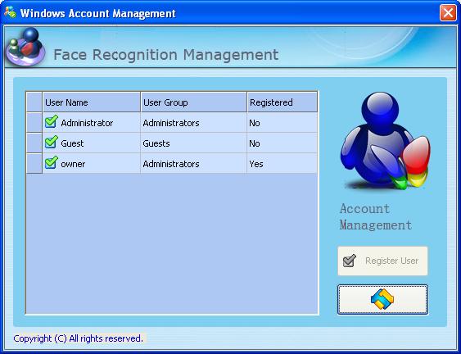The height and width of the screenshot is (354, 461).
Task: Click the Copyright (C) All rights reserved text
Action: tap(79, 338)
